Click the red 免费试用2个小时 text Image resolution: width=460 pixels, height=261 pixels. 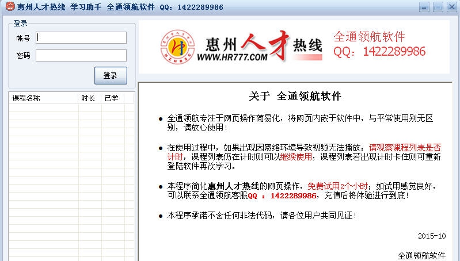click(x=338, y=186)
